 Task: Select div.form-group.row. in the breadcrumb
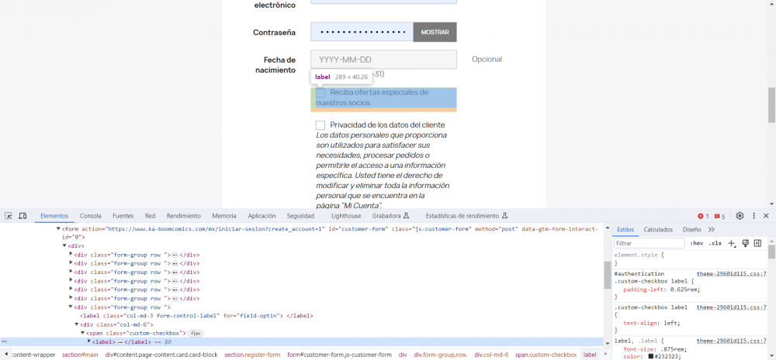pos(441,355)
